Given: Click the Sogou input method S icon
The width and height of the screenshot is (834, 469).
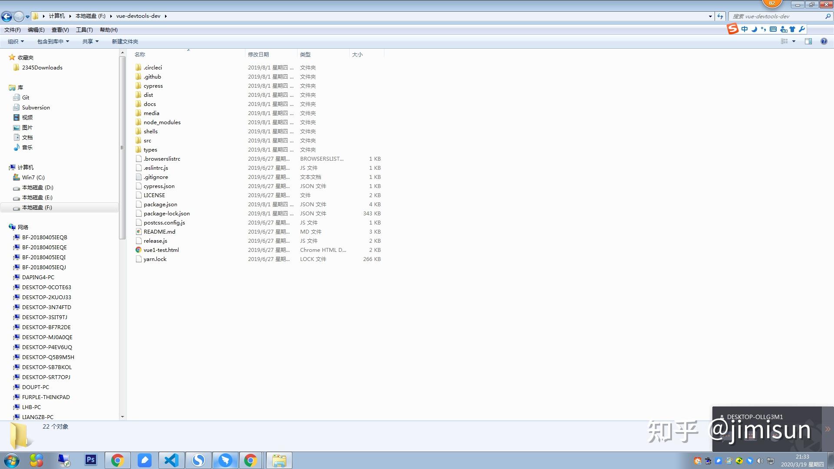Looking at the screenshot, I should pyautogui.click(x=733, y=29).
